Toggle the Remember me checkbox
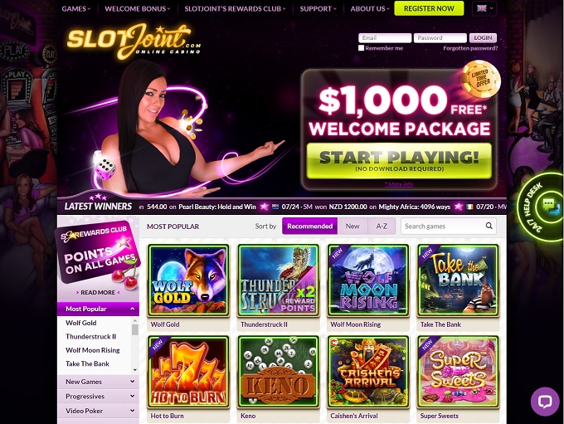The width and height of the screenshot is (564, 424). (361, 48)
